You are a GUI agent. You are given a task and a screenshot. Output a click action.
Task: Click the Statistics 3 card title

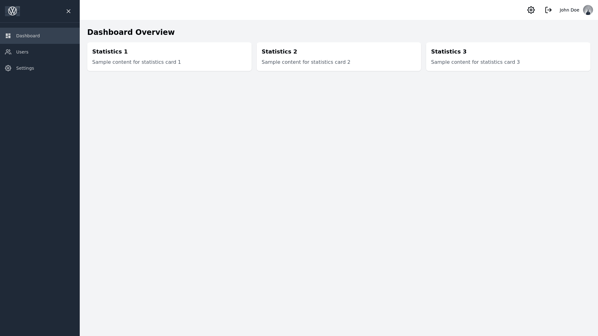[448, 52]
